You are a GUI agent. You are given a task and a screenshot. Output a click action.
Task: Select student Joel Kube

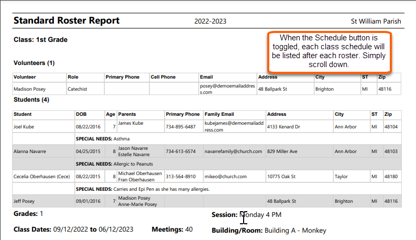(24, 127)
